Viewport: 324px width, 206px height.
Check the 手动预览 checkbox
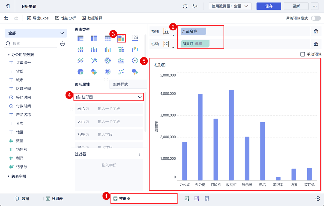[303, 54]
